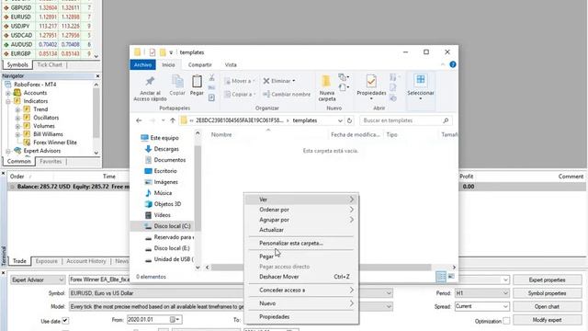Click the Explorer help question mark icon

[453, 64]
